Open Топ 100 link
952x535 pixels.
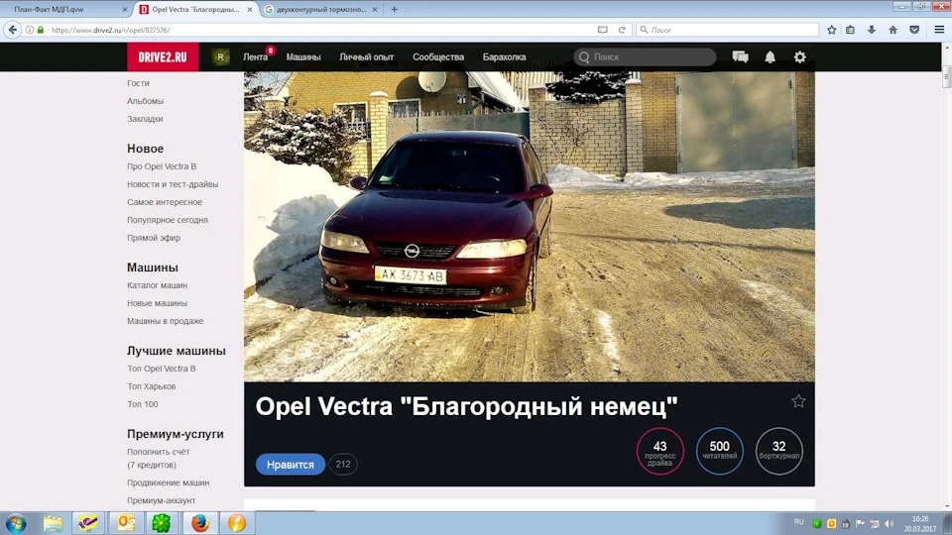click(x=143, y=404)
